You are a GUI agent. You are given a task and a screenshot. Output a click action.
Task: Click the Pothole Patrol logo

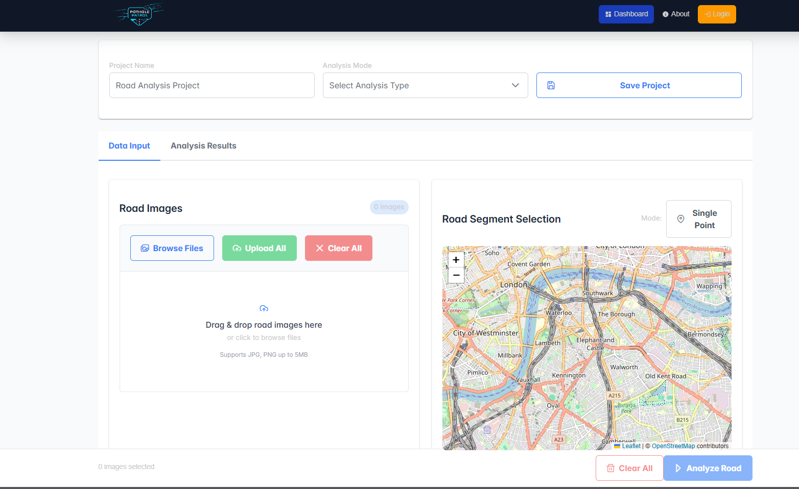pyautogui.click(x=139, y=14)
